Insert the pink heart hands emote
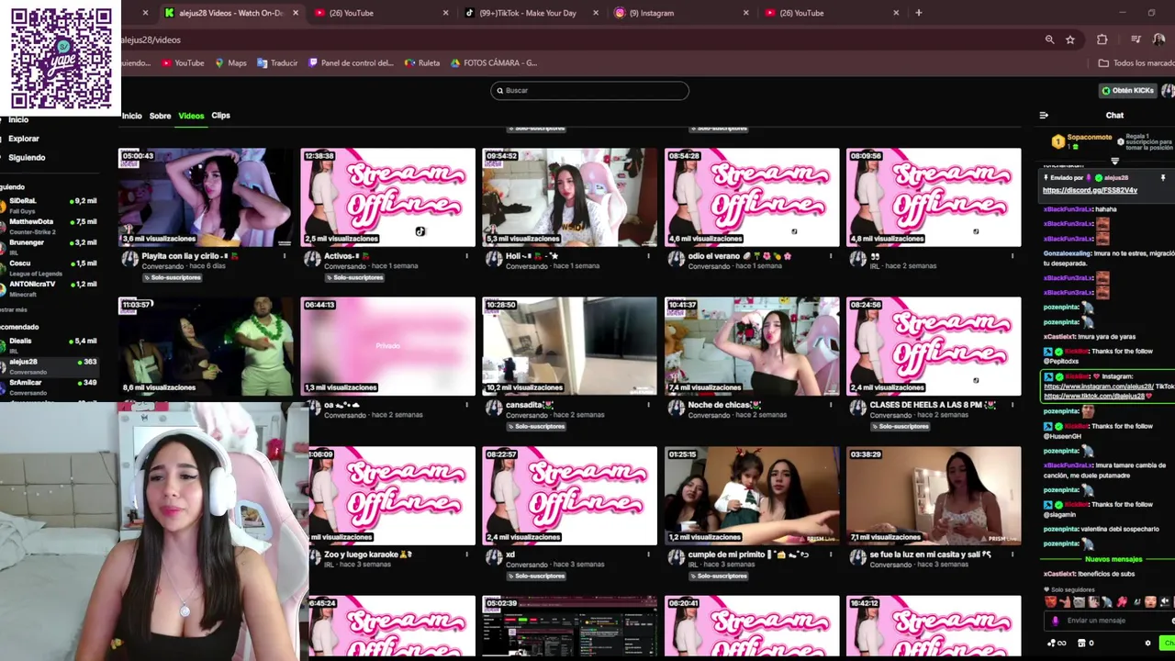 click(1122, 602)
